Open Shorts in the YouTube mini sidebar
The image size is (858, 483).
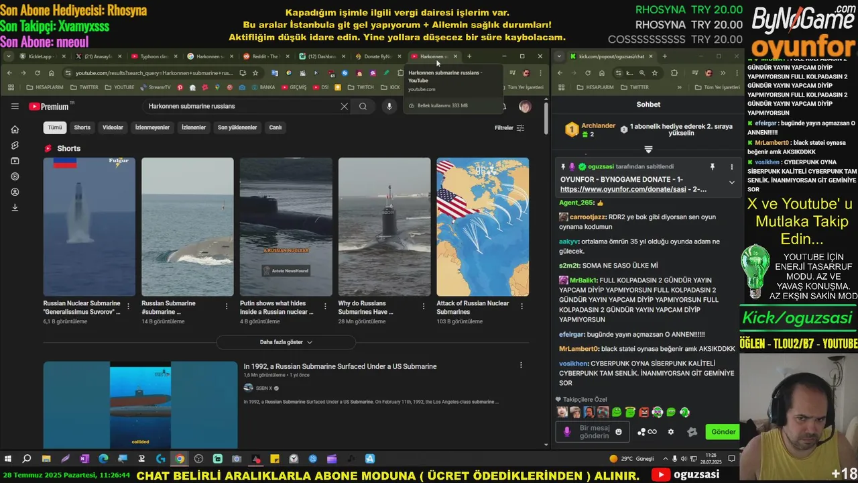pyautogui.click(x=15, y=145)
